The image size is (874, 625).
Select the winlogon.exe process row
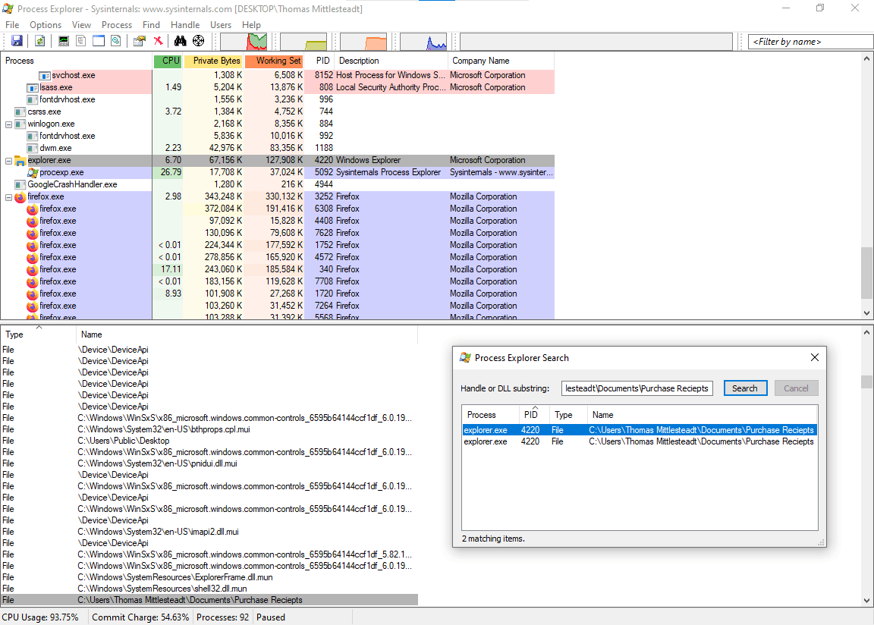pyautogui.click(x=278, y=124)
